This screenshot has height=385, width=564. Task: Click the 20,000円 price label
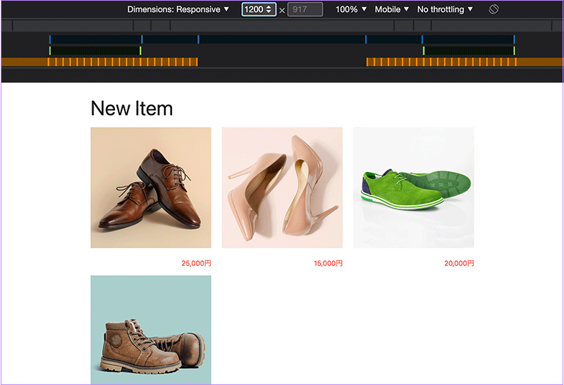point(459,264)
